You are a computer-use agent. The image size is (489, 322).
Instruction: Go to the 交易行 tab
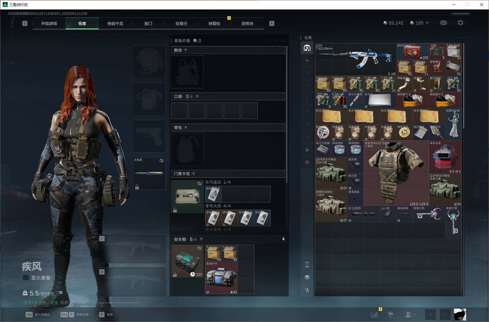pos(181,23)
